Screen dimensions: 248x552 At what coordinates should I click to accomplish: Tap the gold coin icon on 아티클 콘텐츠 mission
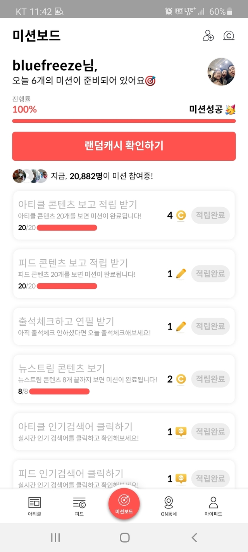181,215
